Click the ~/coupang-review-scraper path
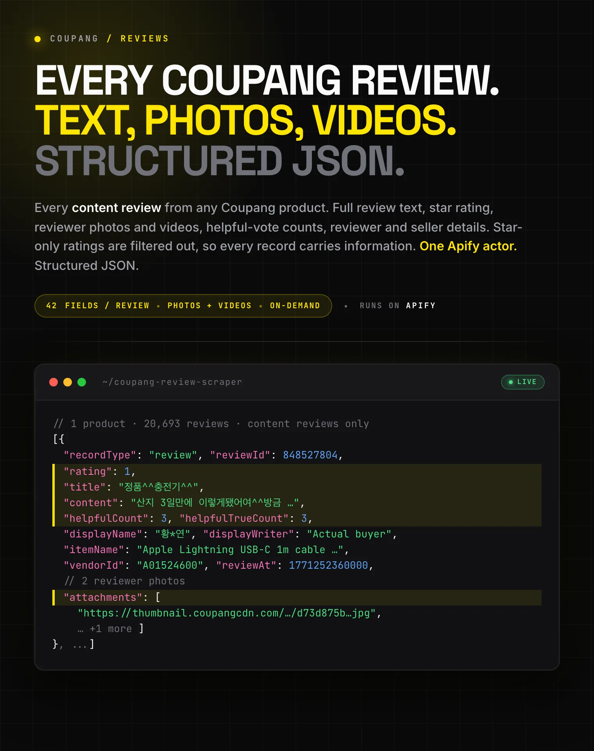 point(172,382)
